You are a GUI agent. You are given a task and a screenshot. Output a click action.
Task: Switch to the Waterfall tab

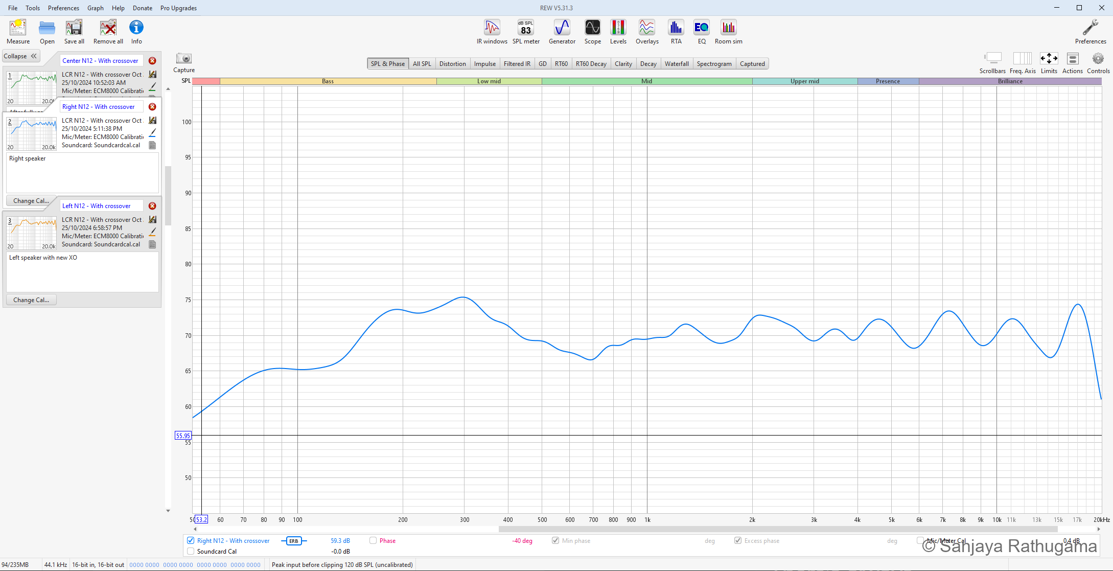point(677,64)
